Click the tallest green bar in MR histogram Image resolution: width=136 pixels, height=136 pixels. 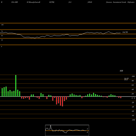point(16,86)
